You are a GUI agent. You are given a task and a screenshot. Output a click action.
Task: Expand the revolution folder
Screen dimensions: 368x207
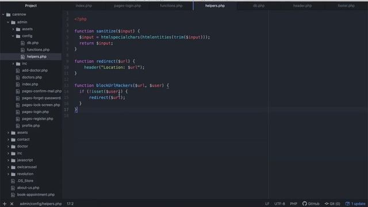(8, 174)
